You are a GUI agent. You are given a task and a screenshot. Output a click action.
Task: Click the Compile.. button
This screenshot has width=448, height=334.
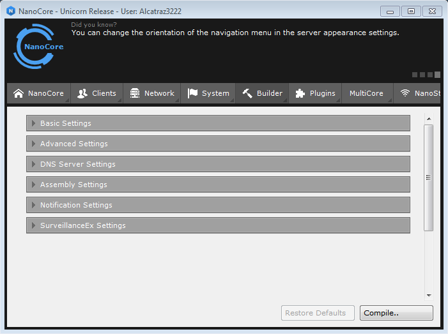point(396,313)
